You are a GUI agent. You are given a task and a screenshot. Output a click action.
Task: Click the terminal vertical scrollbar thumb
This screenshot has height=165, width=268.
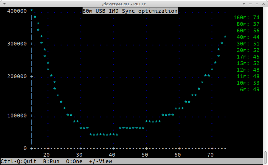coord(265,158)
